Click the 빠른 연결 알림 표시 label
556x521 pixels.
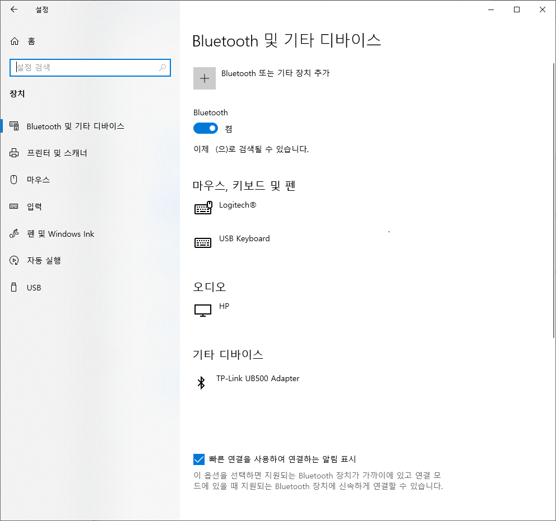point(282,459)
